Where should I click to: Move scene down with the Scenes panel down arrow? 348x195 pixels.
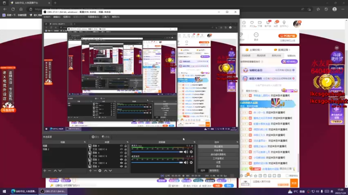click(x=60, y=171)
